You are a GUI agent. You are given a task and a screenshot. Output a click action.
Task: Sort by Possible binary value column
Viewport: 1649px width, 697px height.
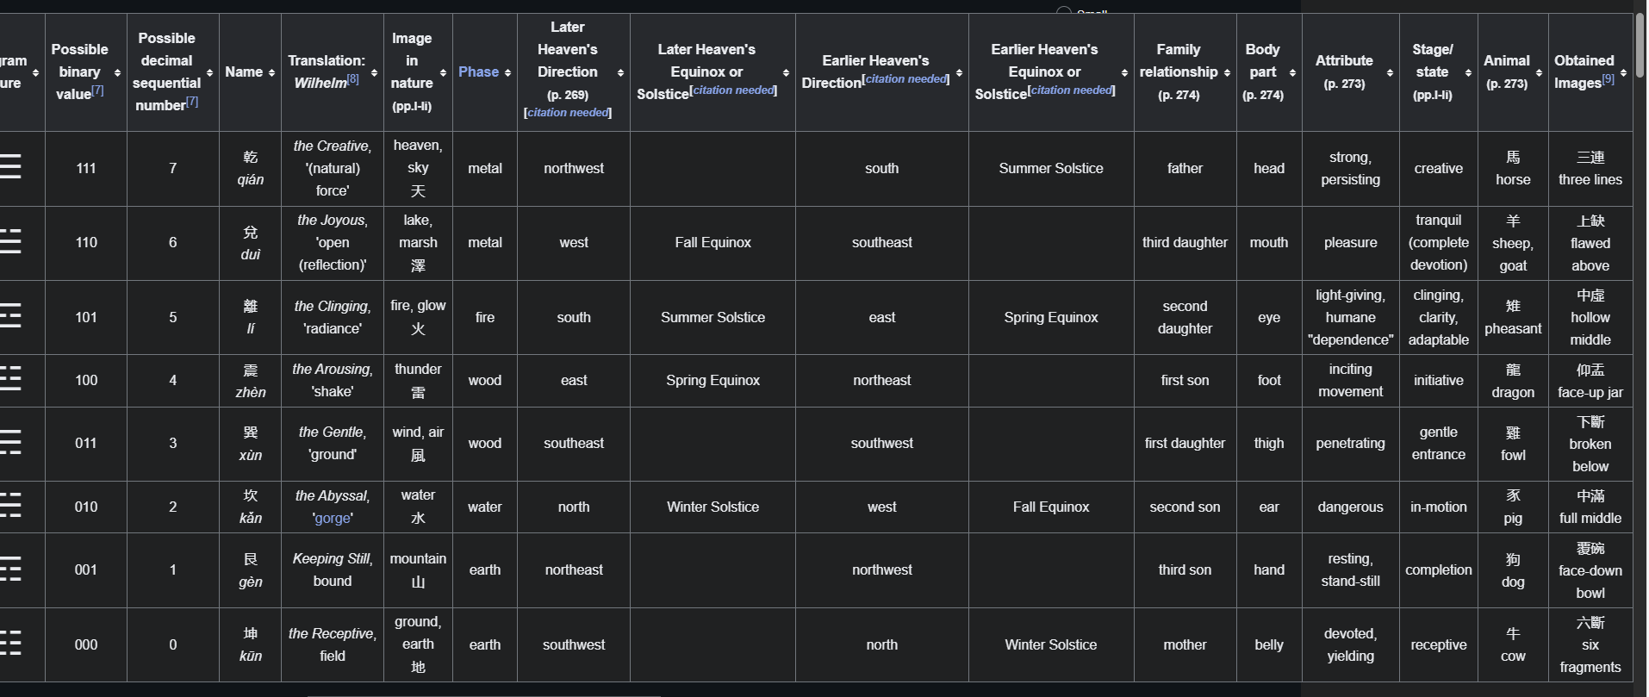point(117,72)
